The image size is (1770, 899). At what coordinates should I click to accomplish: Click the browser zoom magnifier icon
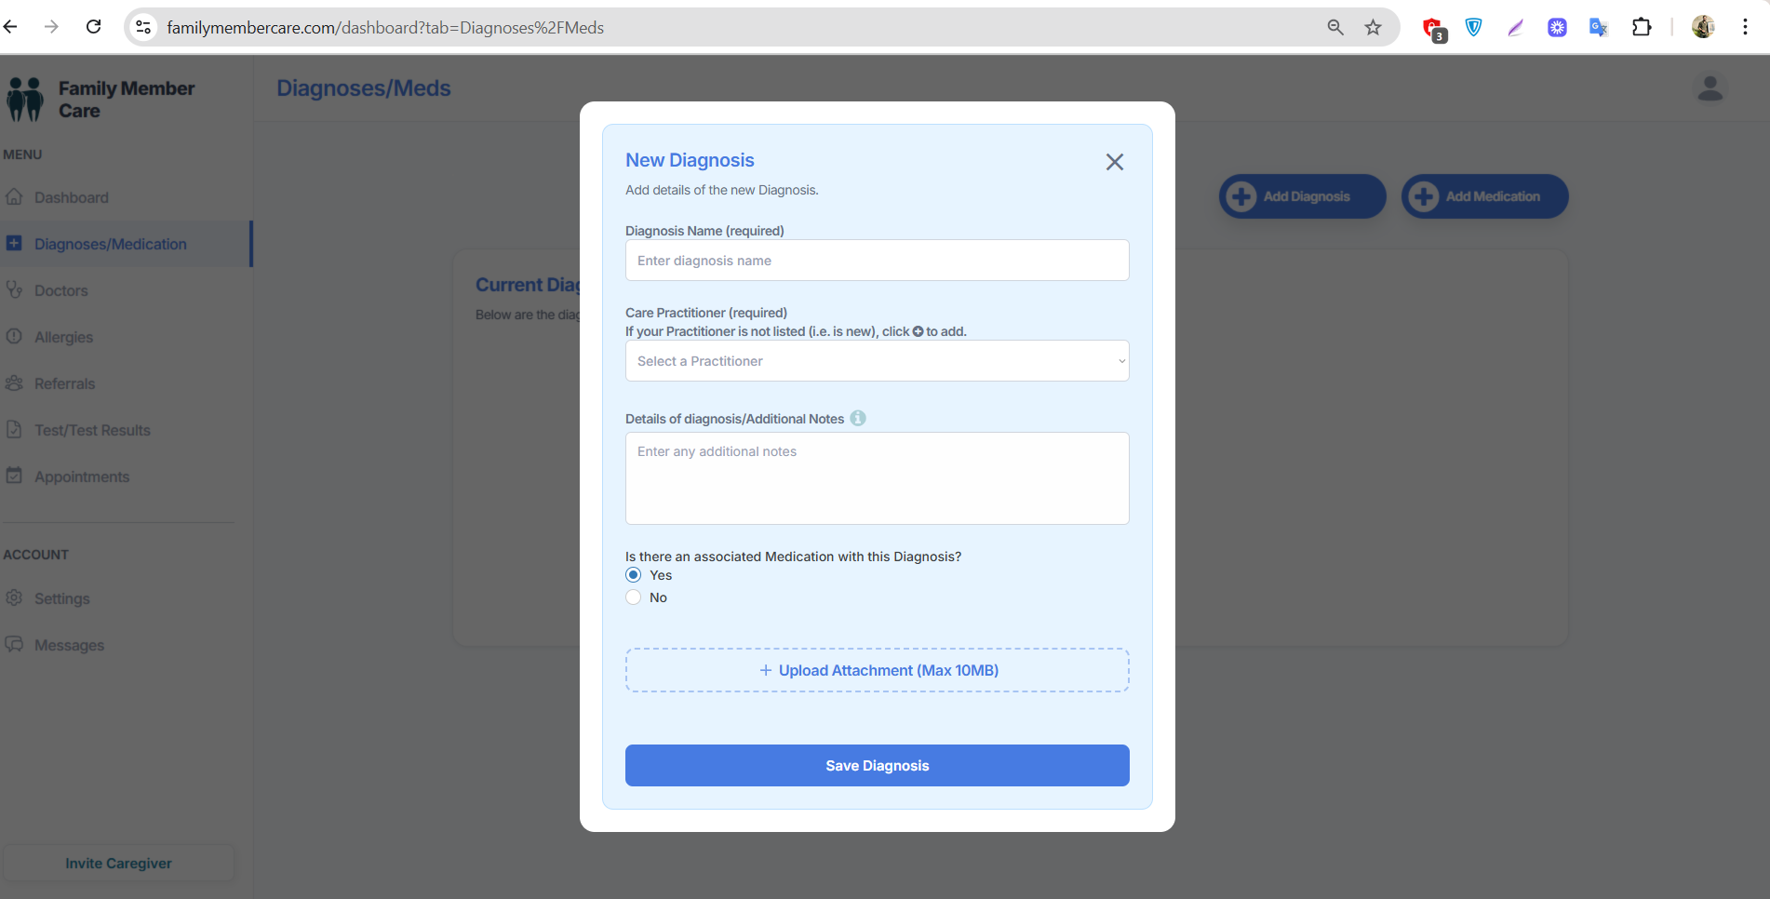(x=1335, y=28)
